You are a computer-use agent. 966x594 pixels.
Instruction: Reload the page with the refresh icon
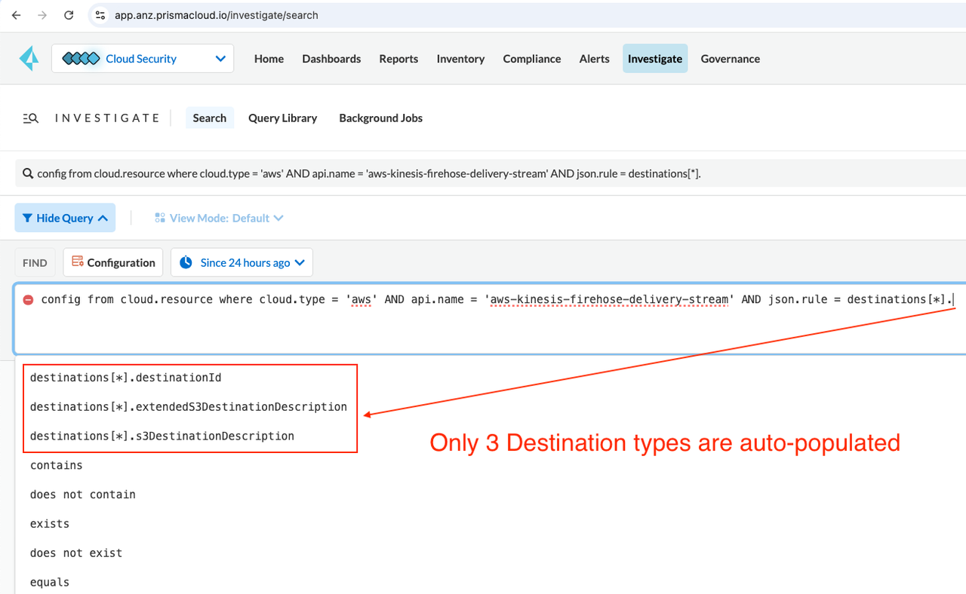(x=69, y=15)
